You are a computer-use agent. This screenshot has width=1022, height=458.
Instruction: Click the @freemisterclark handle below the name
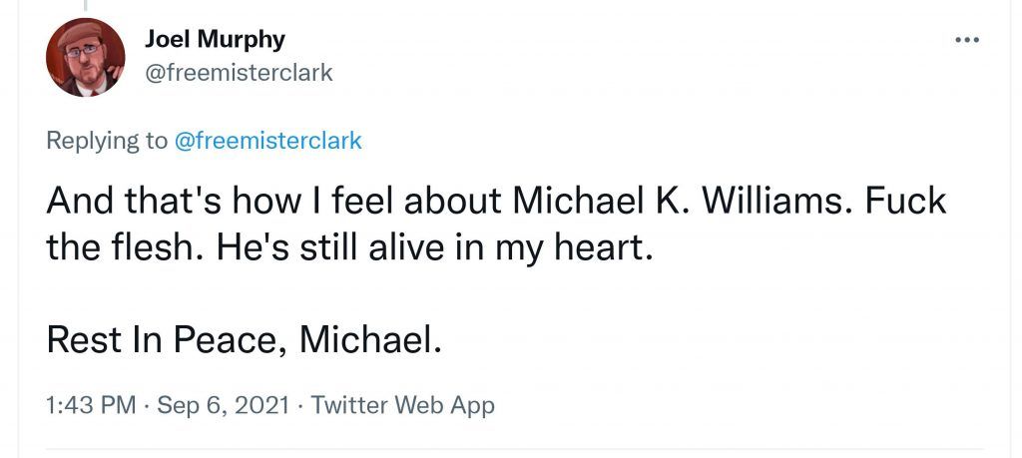click(239, 73)
